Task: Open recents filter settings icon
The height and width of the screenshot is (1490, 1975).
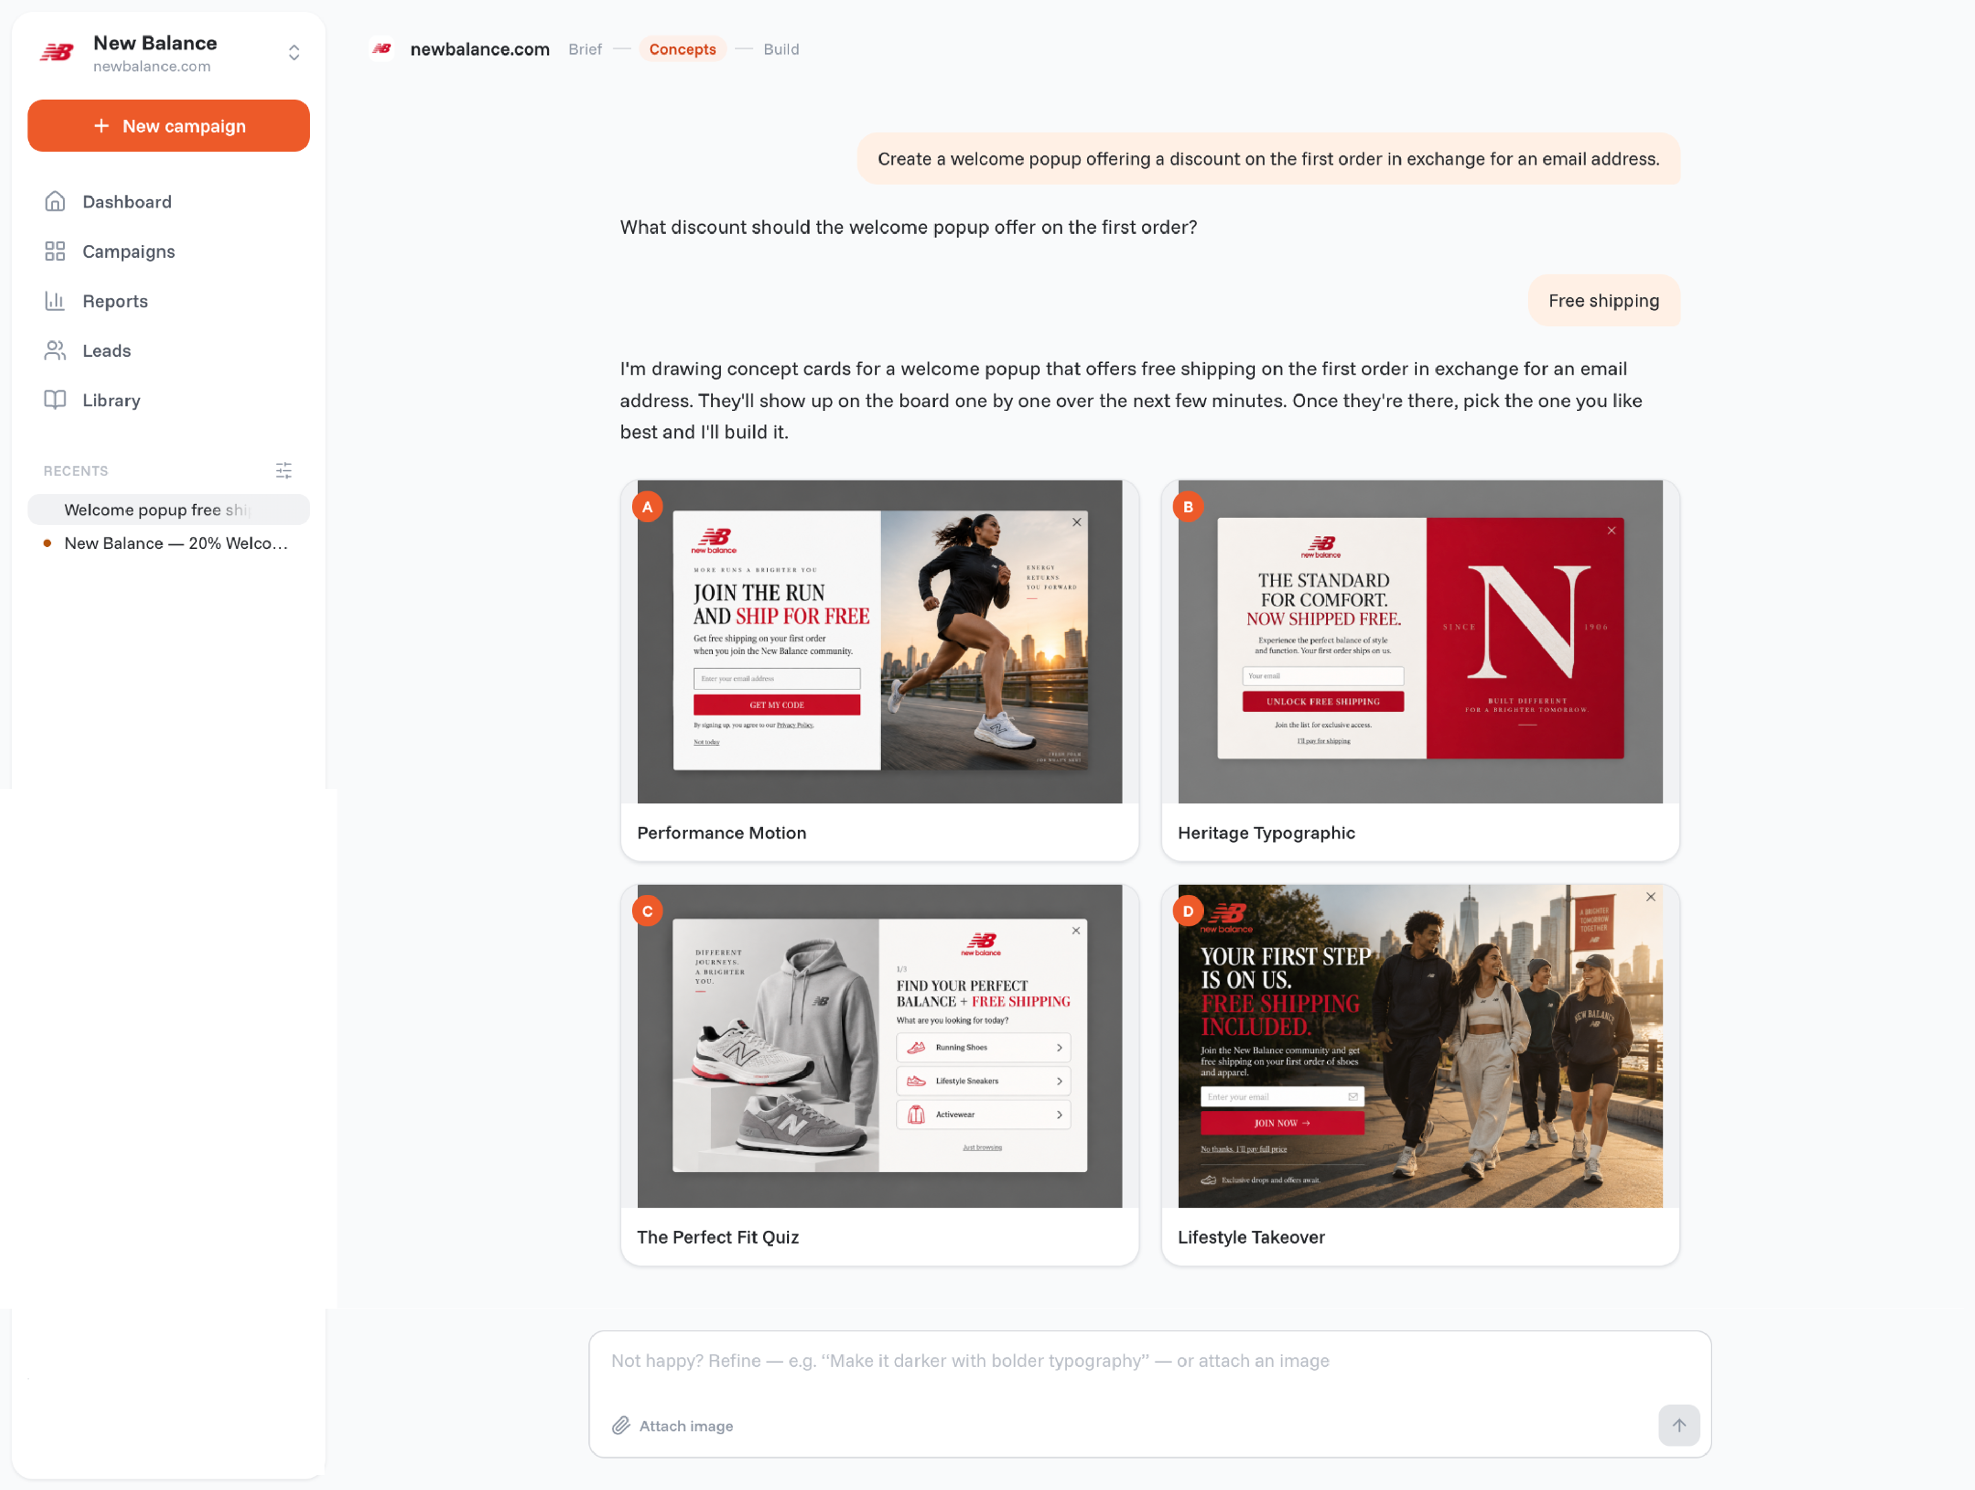Action: coord(284,471)
